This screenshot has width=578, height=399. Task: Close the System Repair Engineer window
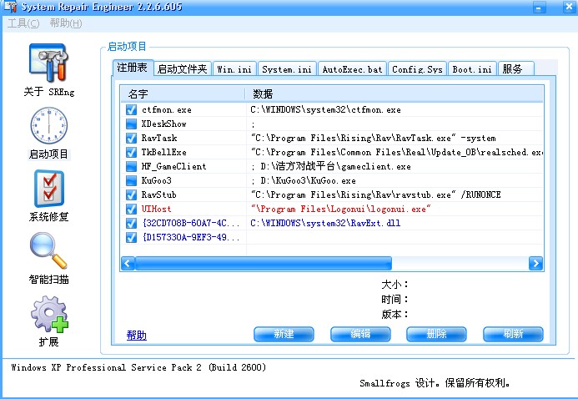point(569,7)
